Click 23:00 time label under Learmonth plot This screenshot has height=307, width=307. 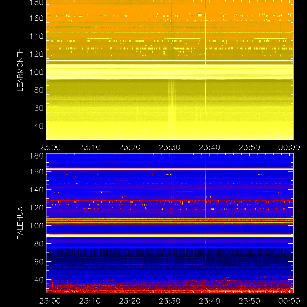pyautogui.click(x=50, y=147)
